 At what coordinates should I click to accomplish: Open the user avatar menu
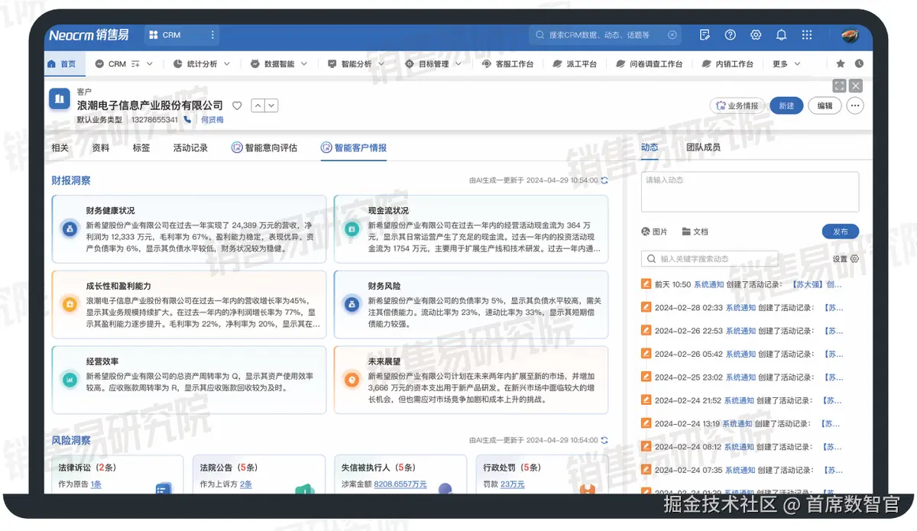point(851,34)
